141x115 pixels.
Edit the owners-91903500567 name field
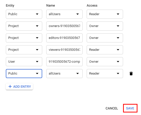tap(64, 26)
